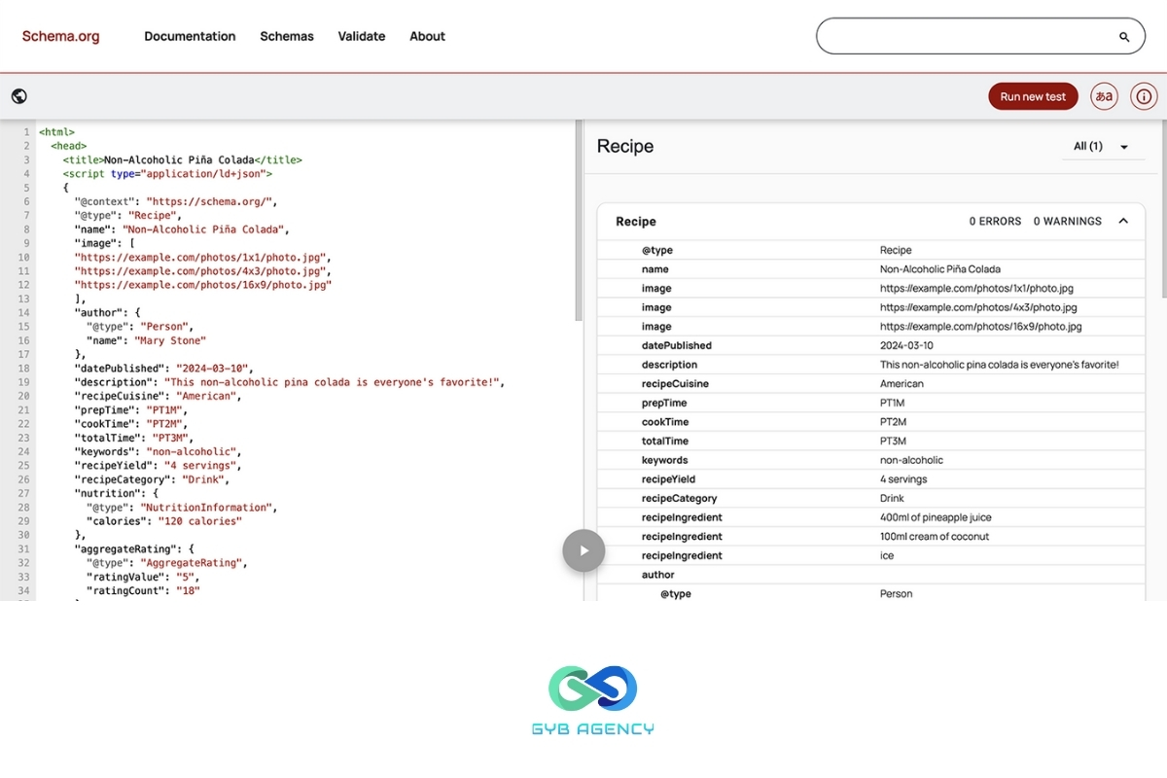Click the datePublished value 2024-03-10
Viewport: 1167px width, 778px height.
[906, 345]
